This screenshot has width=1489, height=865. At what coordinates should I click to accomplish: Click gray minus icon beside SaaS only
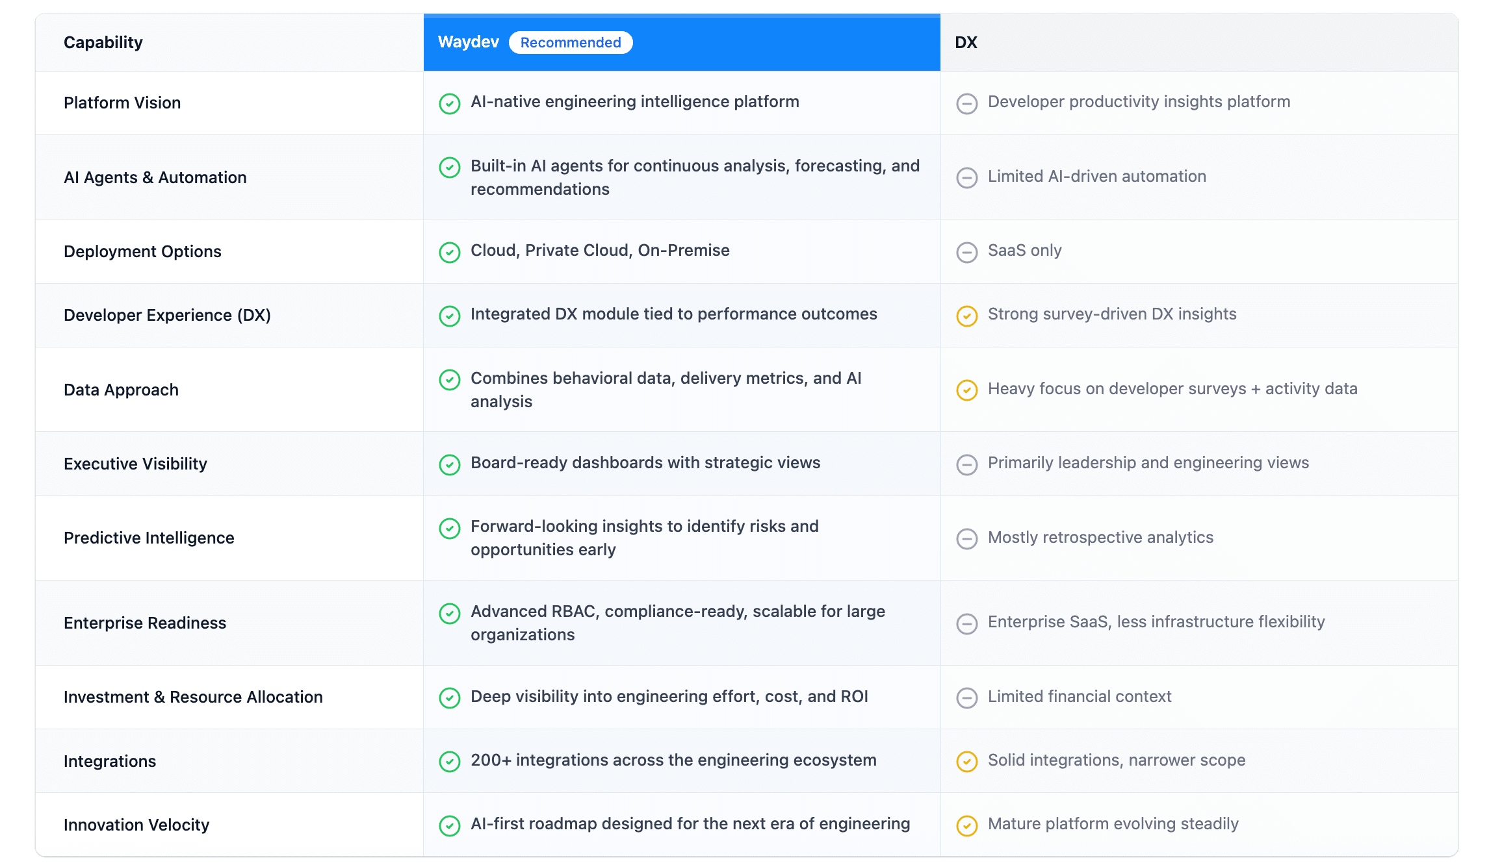[x=966, y=252]
